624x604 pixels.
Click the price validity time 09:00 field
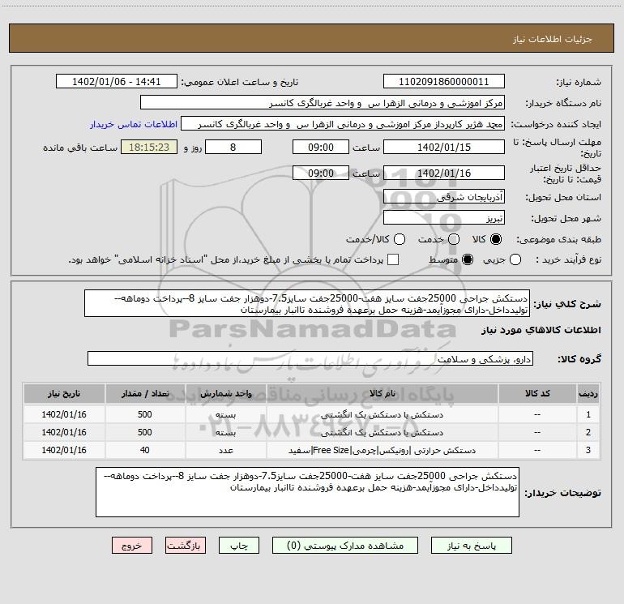coord(321,173)
